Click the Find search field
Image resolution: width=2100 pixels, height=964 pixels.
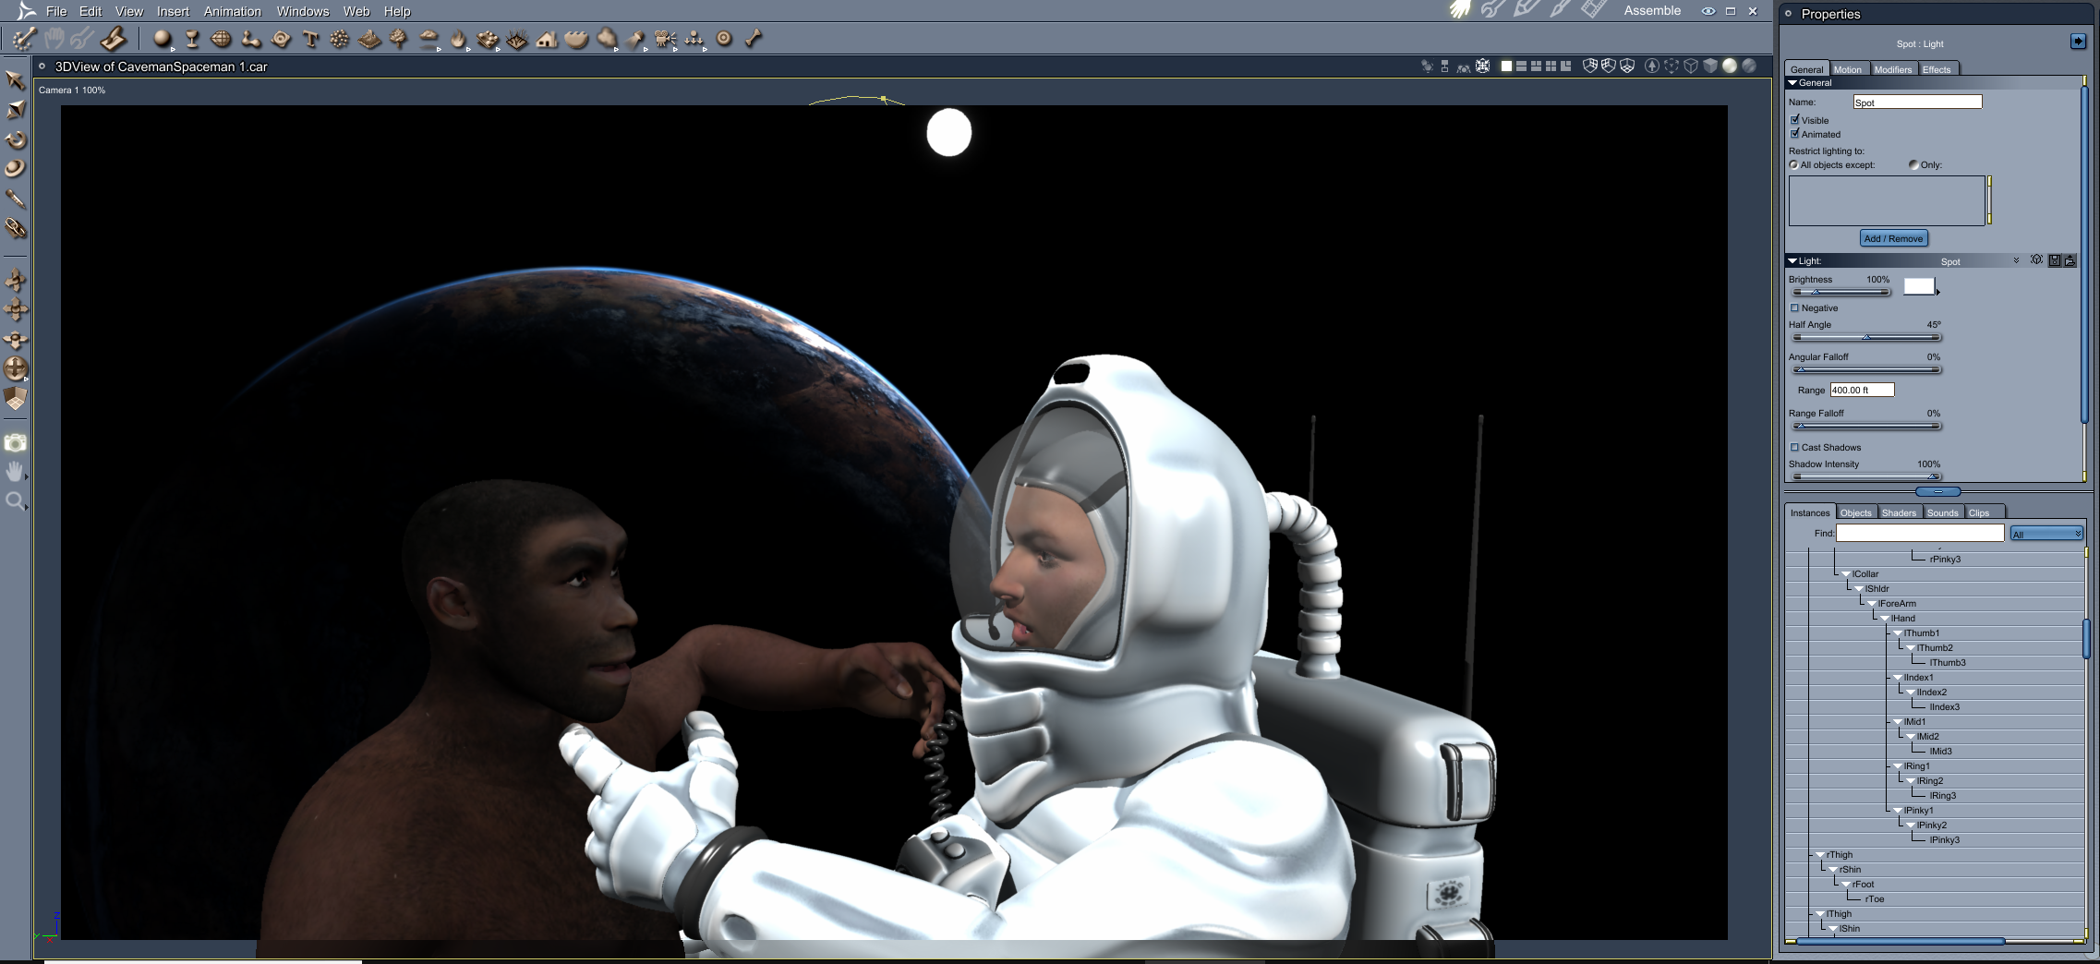click(1920, 533)
